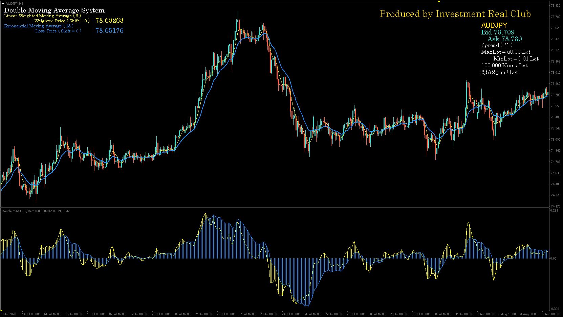Click the 76.470 price scale label
This screenshot has width=563, height=317.
555,39
